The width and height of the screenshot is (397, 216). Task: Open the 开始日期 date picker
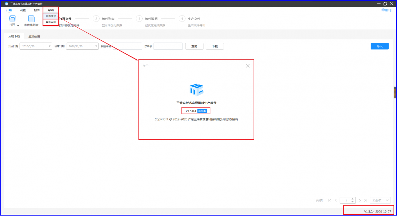coord(35,46)
